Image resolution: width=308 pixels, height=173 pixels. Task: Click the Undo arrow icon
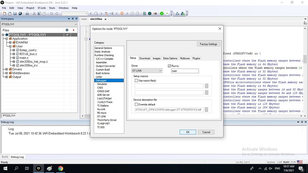click(x=51, y=14)
